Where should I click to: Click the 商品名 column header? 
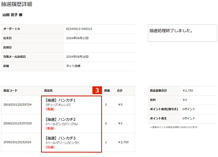pyautogui.click(x=48, y=90)
